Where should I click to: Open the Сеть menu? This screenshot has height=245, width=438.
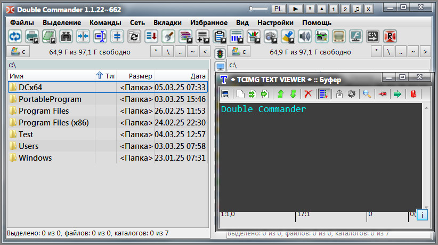click(137, 22)
